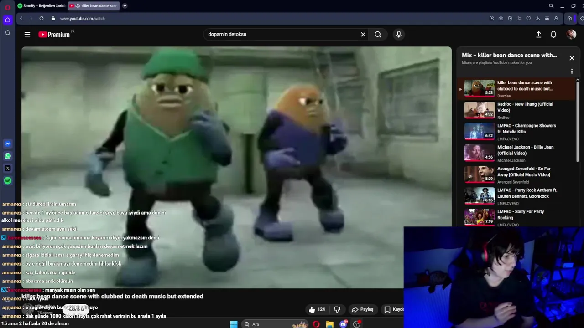Open the Mix playlist three-dot menu
This screenshot has height=328, width=584.
coord(572,71)
